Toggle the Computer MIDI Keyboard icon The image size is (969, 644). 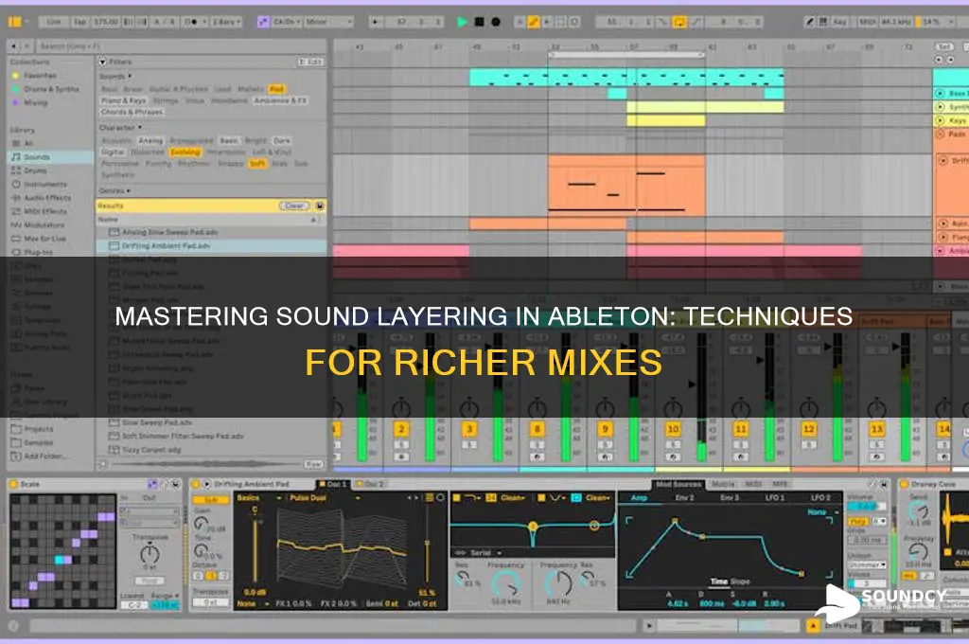[x=823, y=22]
